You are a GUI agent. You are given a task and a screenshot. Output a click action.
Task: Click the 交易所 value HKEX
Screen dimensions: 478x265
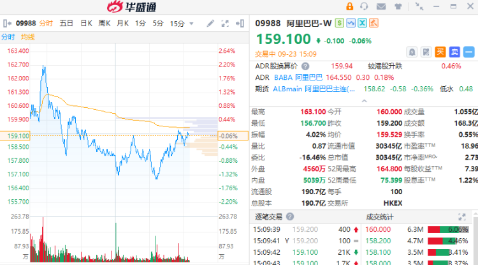pos(393,203)
